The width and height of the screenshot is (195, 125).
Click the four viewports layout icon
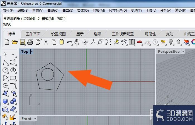pyautogui.click(x=131, y=42)
